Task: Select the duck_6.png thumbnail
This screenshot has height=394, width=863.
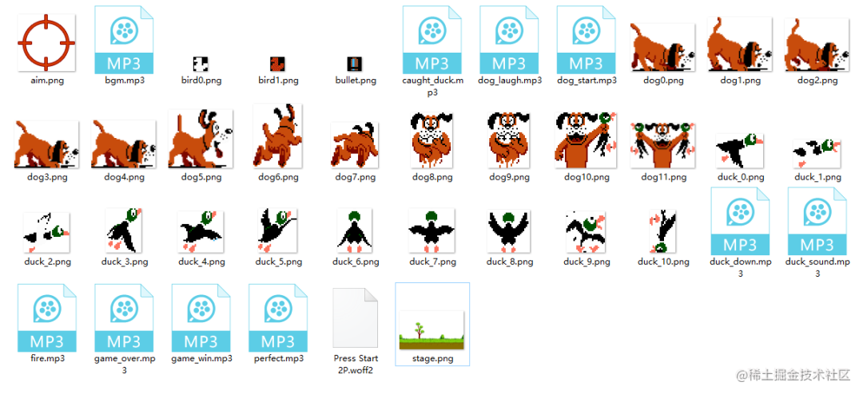Action: tap(355, 230)
